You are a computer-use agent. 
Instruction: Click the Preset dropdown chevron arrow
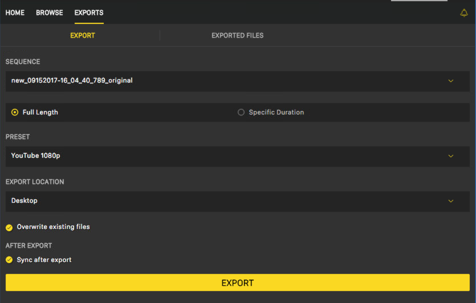pos(451,156)
